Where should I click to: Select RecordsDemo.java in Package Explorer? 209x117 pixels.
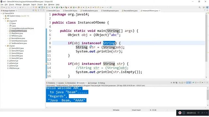click(18, 38)
